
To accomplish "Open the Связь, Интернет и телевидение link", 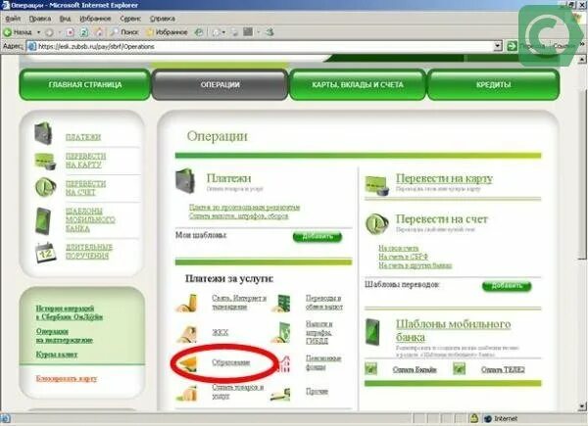I will click(239, 303).
